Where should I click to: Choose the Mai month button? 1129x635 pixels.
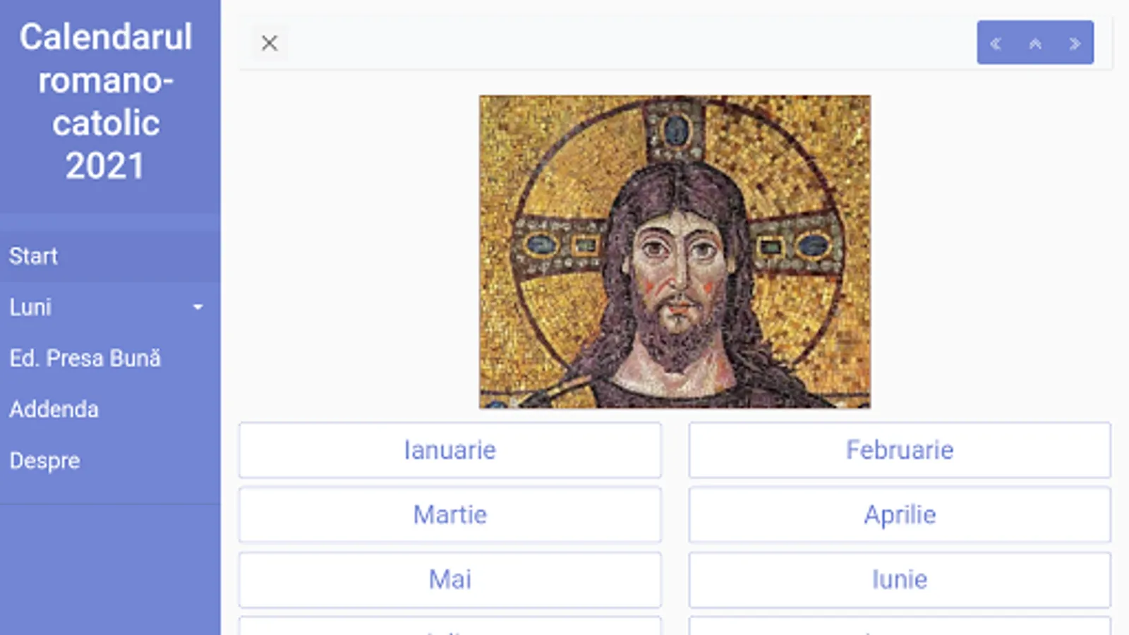point(449,580)
